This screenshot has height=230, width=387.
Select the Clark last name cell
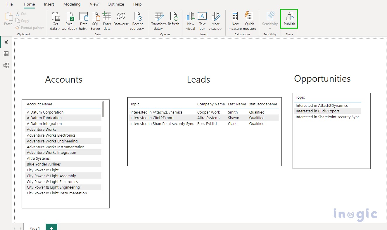click(x=232, y=123)
